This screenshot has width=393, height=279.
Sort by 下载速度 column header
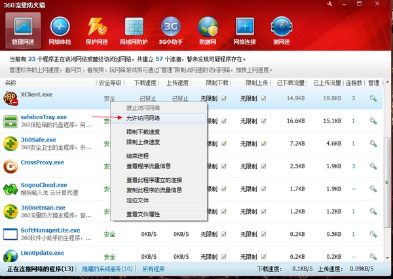tap(145, 83)
